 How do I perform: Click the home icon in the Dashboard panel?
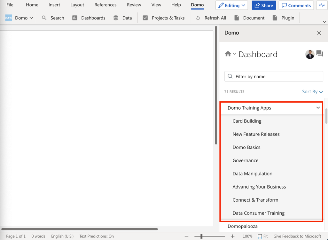[228, 54]
